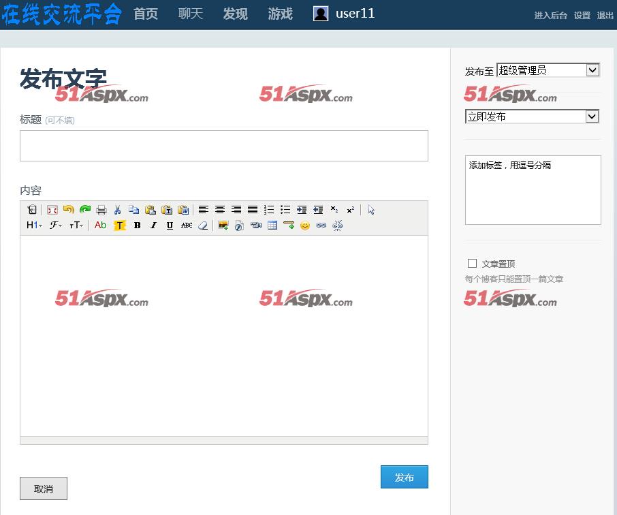Undo the last edit in the editor
This screenshot has height=515, width=617.
tap(68, 210)
